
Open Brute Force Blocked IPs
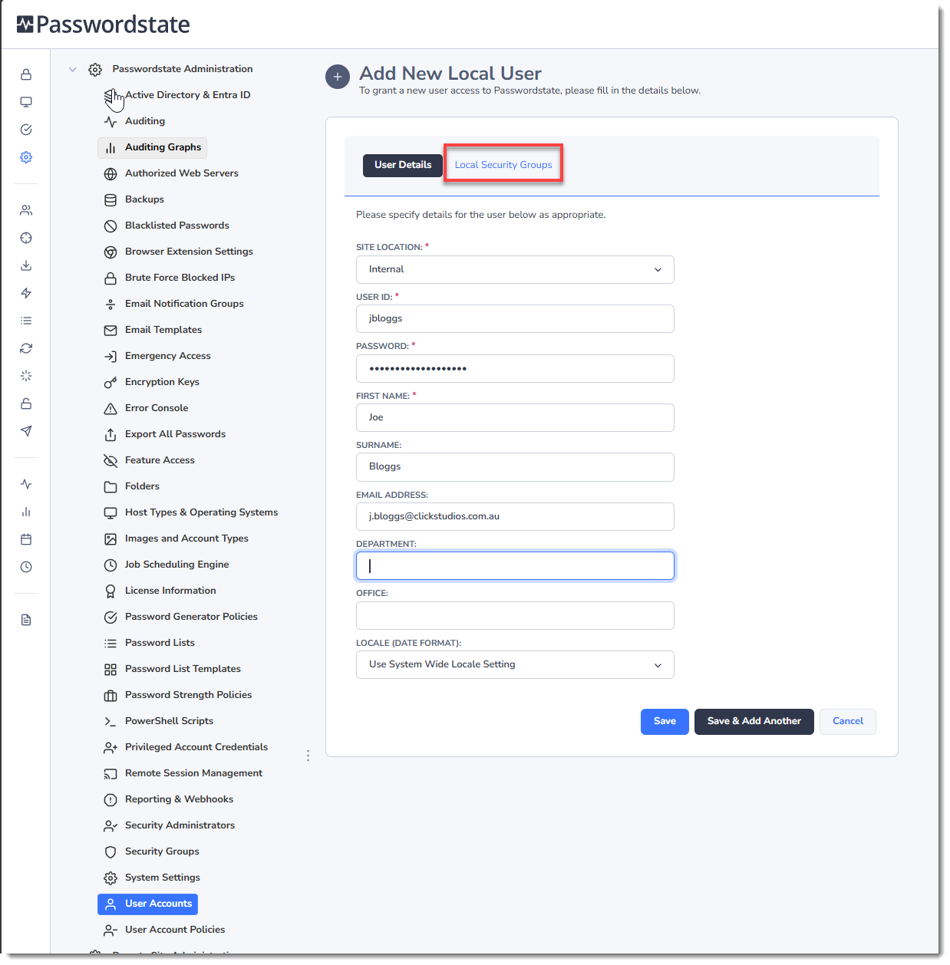(180, 278)
